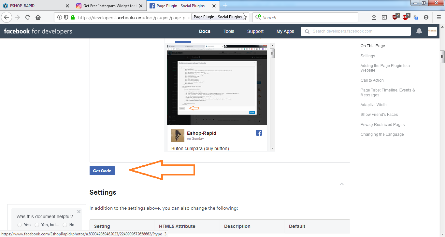Open the Docs menu
The width and height of the screenshot is (445, 237).
(x=205, y=31)
